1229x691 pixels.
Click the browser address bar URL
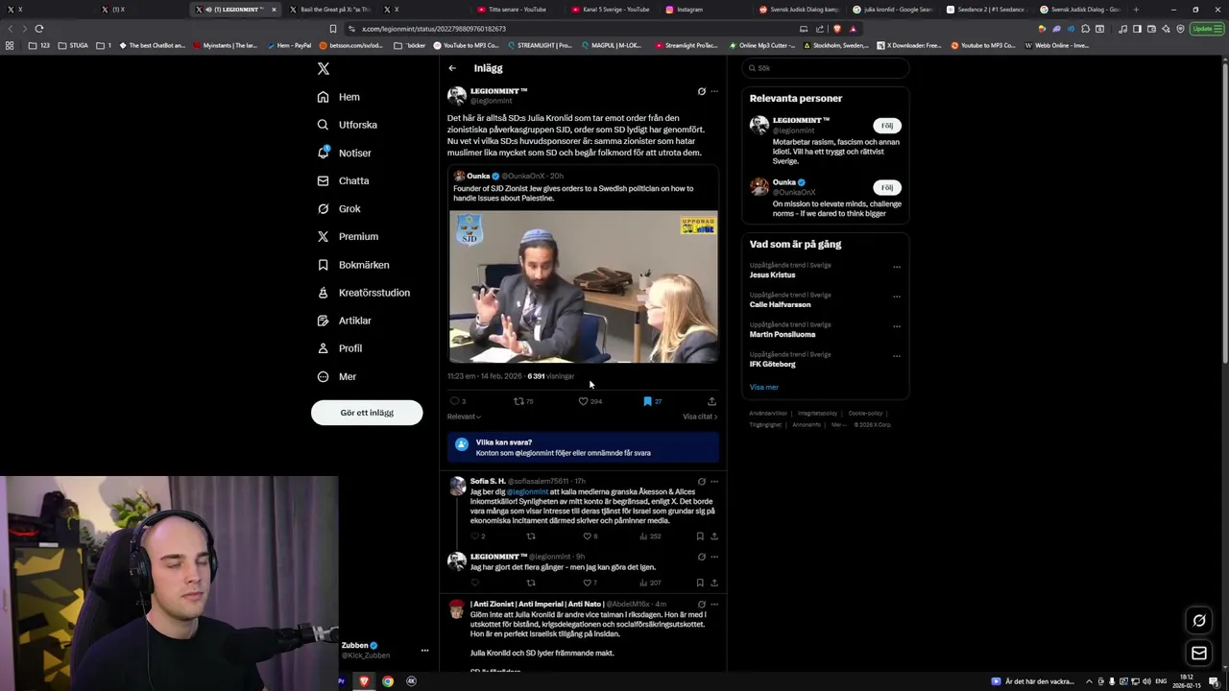pyautogui.click(x=434, y=29)
